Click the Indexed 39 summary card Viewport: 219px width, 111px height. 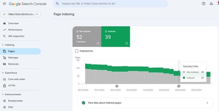[116, 37]
